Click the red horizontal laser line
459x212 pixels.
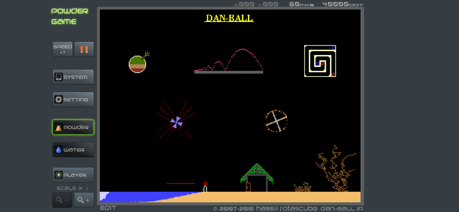pyautogui.click(x=181, y=184)
